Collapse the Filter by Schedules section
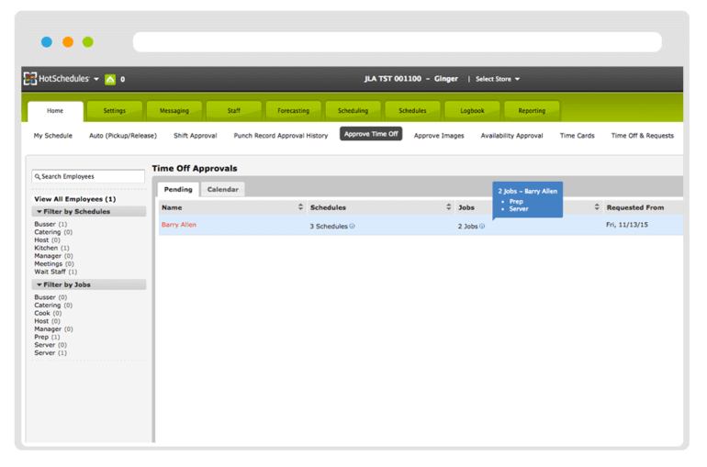Screen dimensions: 707x467 click(x=89, y=212)
